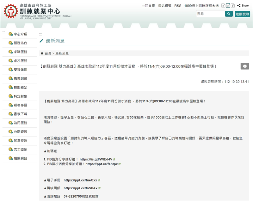Screen dimensions: 253x201
Task: Click the gear icon beside 服務站台
Action: pyautogui.click(x=11, y=43)
